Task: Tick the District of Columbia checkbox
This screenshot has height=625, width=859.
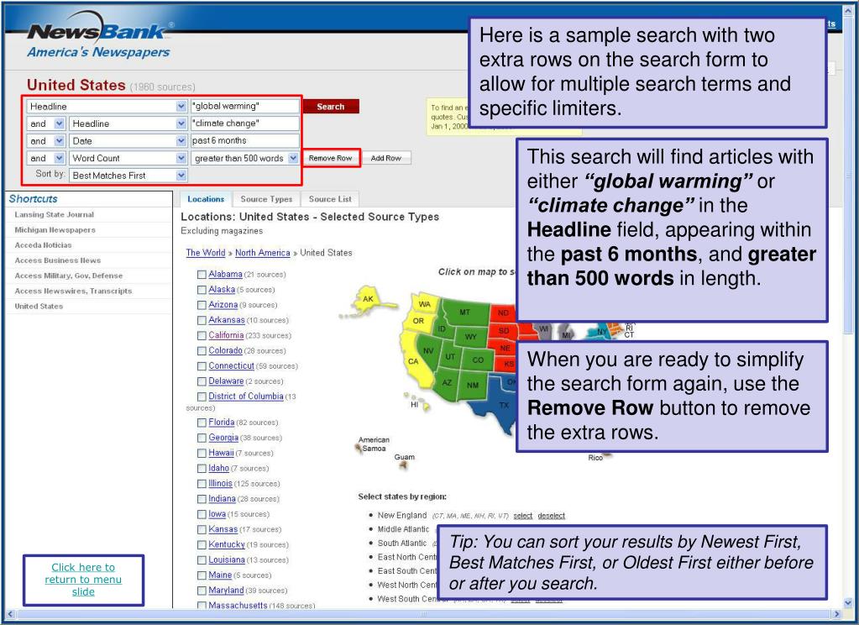Action: pyautogui.click(x=202, y=397)
